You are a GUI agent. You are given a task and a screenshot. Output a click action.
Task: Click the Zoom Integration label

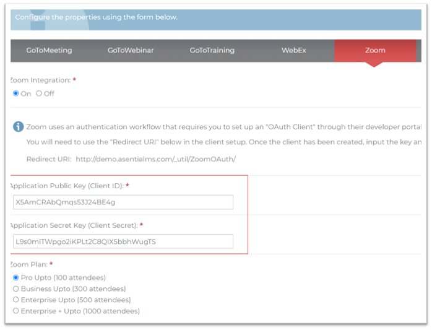(x=41, y=80)
